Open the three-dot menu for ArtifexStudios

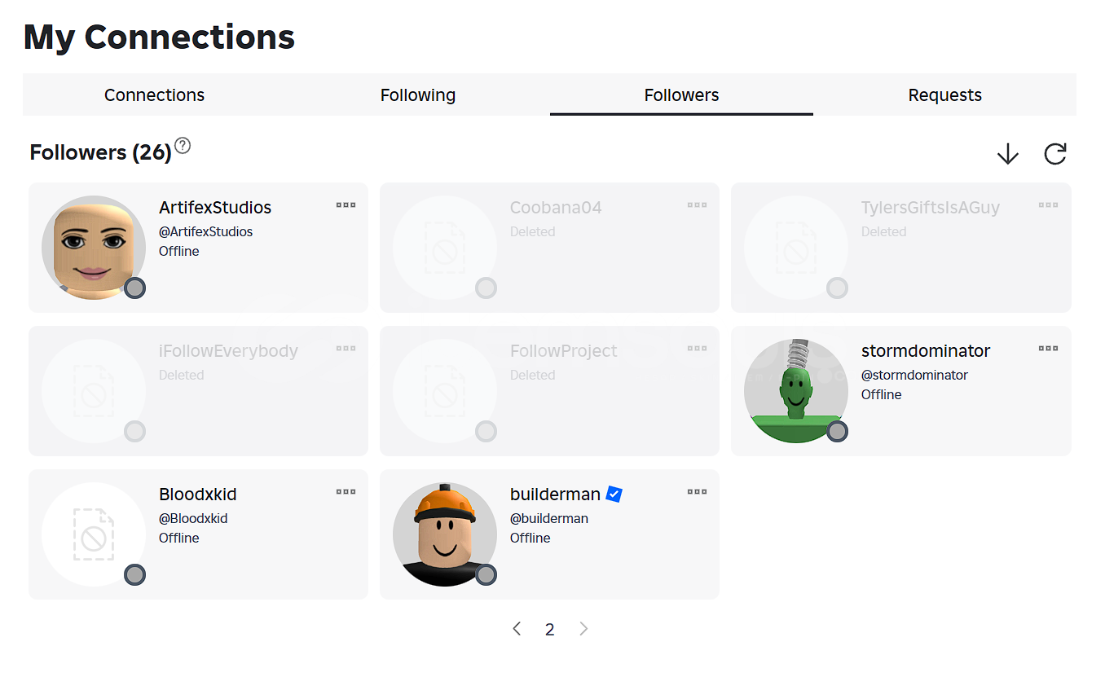click(x=346, y=205)
